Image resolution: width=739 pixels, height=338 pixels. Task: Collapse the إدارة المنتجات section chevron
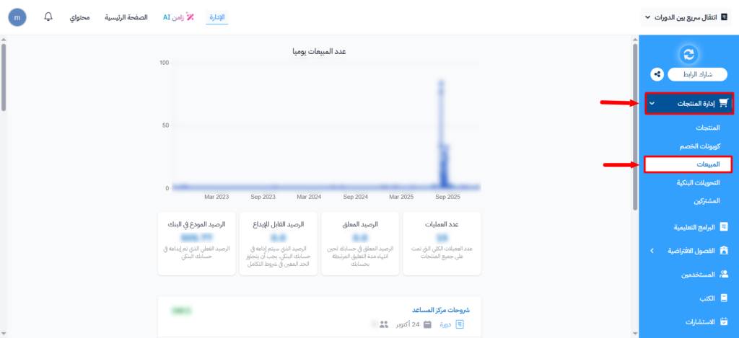(652, 104)
